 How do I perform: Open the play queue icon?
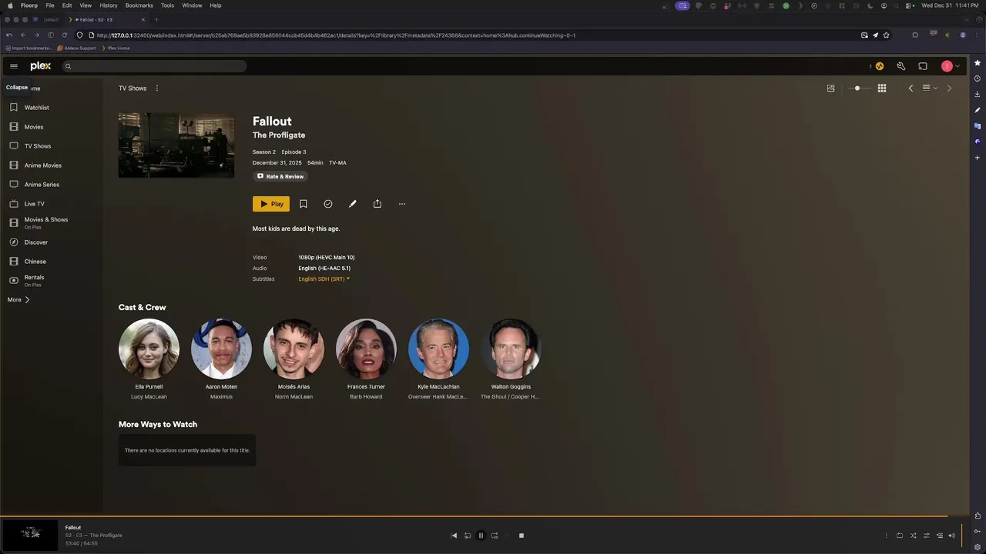click(x=940, y=536)
